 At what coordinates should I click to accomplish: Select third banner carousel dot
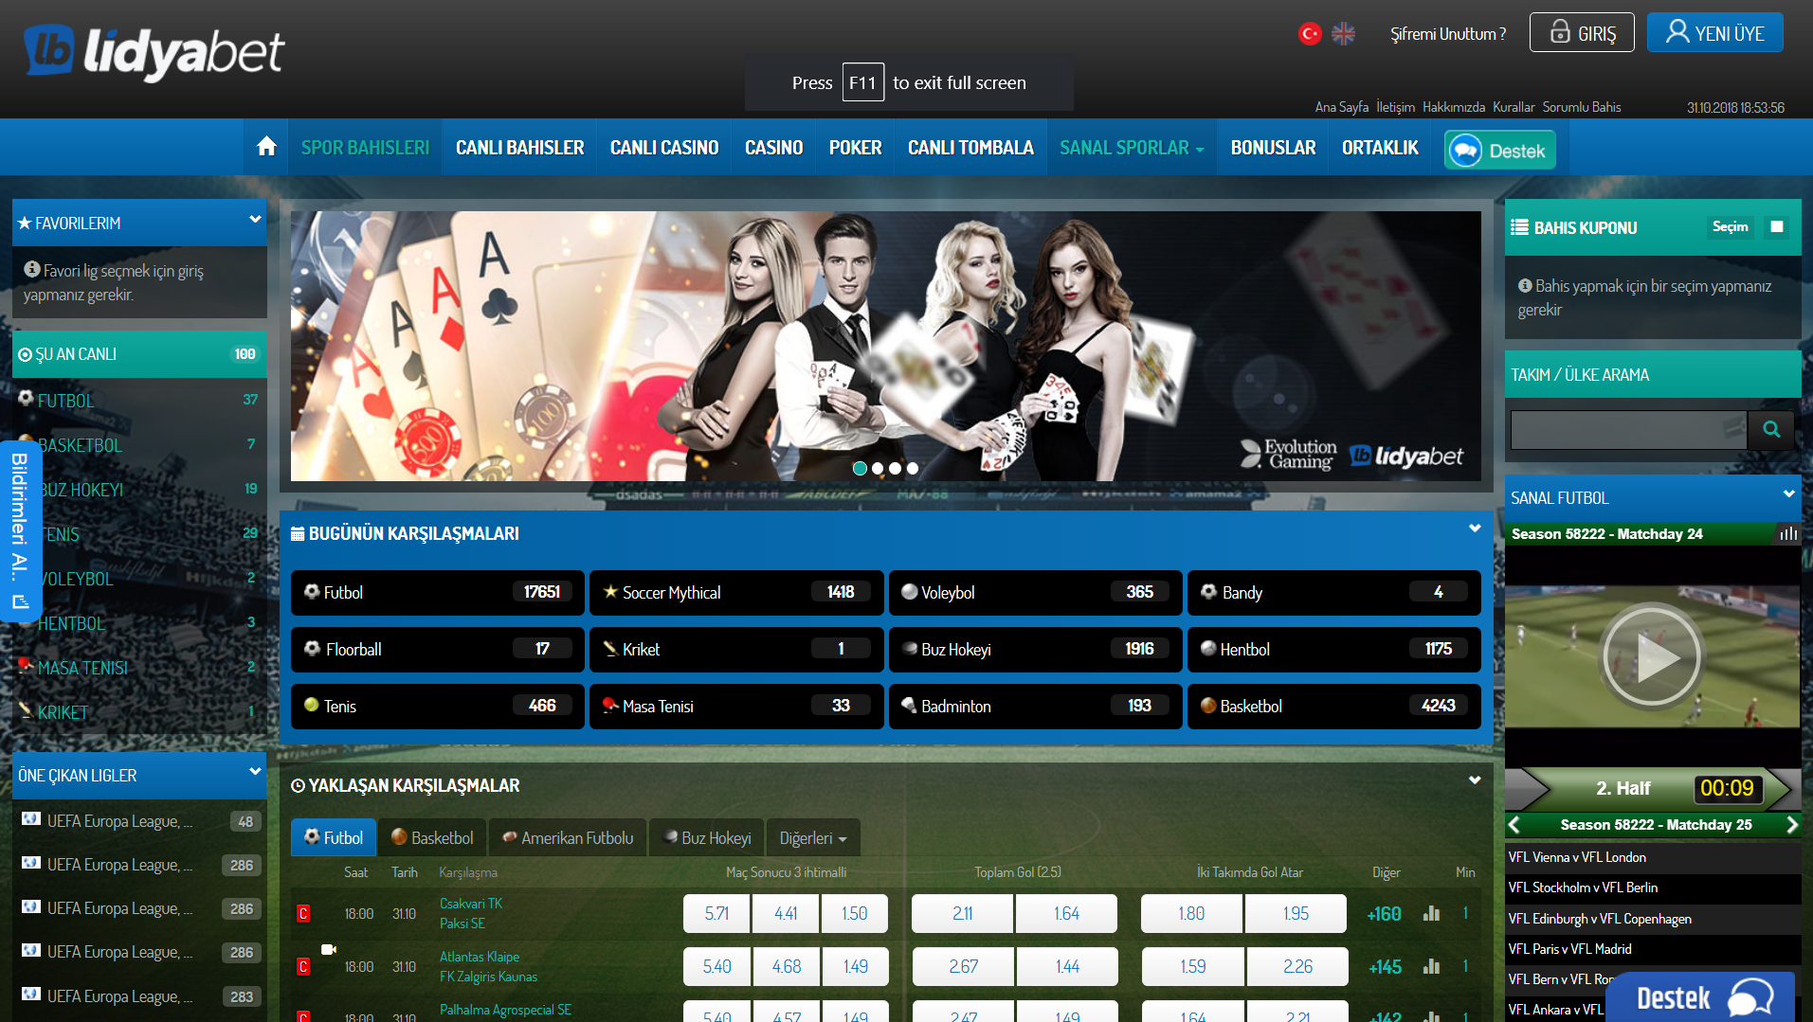pyautogui.click(x=895, y=468)
